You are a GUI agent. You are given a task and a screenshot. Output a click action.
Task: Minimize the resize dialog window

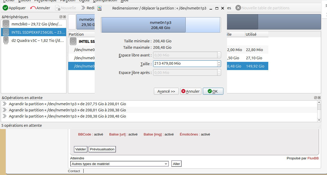(x=211, y=8)
